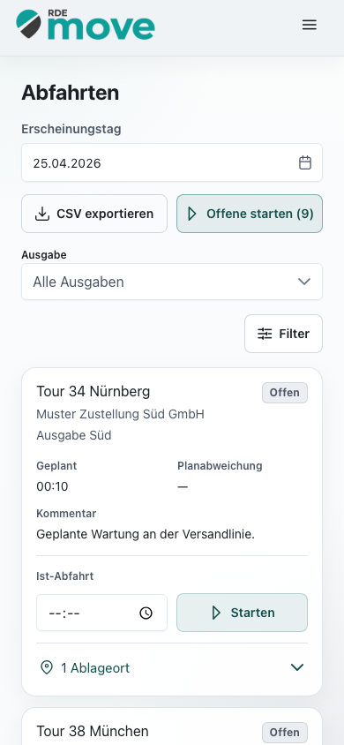Click the Ausgabe Süd text
344x745 pixels.
click(x=74, y=435)
